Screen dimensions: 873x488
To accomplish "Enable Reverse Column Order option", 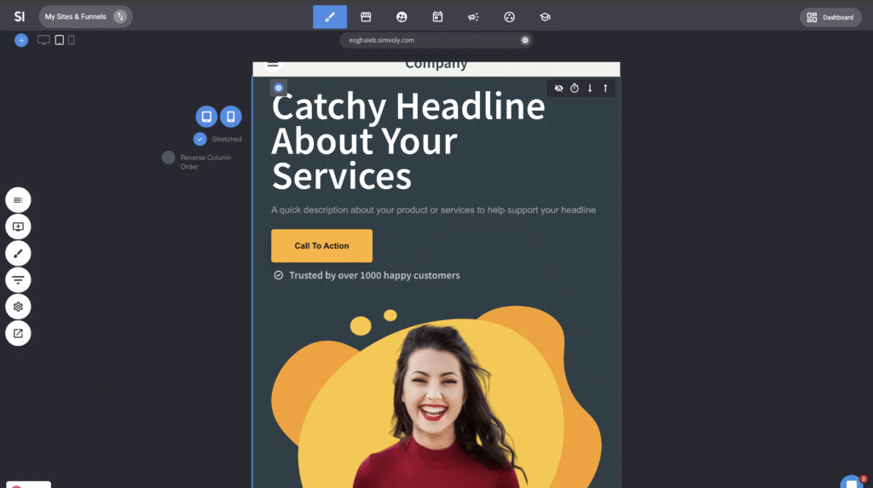I will coord(169,158).
